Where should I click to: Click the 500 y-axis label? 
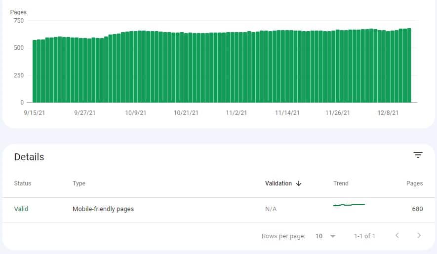[x=19, y=48]
